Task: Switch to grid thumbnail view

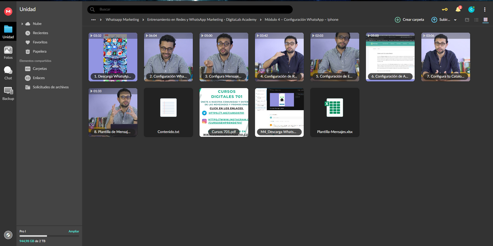Action: click(x=485, y=20)
